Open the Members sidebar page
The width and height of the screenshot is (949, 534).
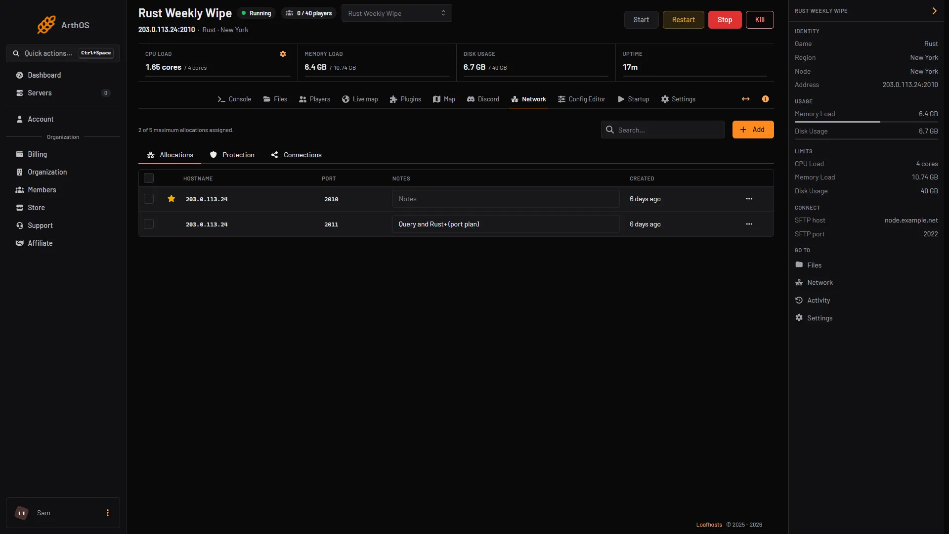(x=63, y=190)
